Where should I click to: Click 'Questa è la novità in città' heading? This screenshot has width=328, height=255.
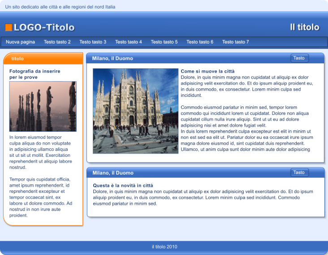tap(123, 185)
